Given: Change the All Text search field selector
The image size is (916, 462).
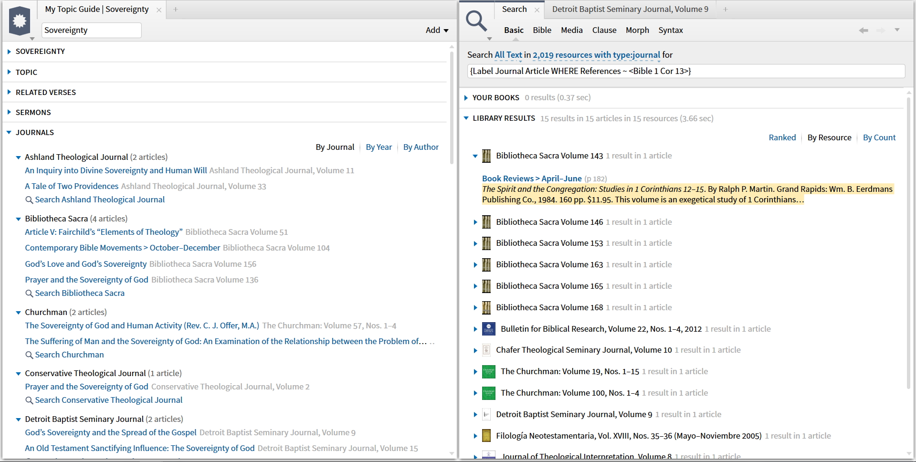Looking at the screenshot, I should coord(508,55).
